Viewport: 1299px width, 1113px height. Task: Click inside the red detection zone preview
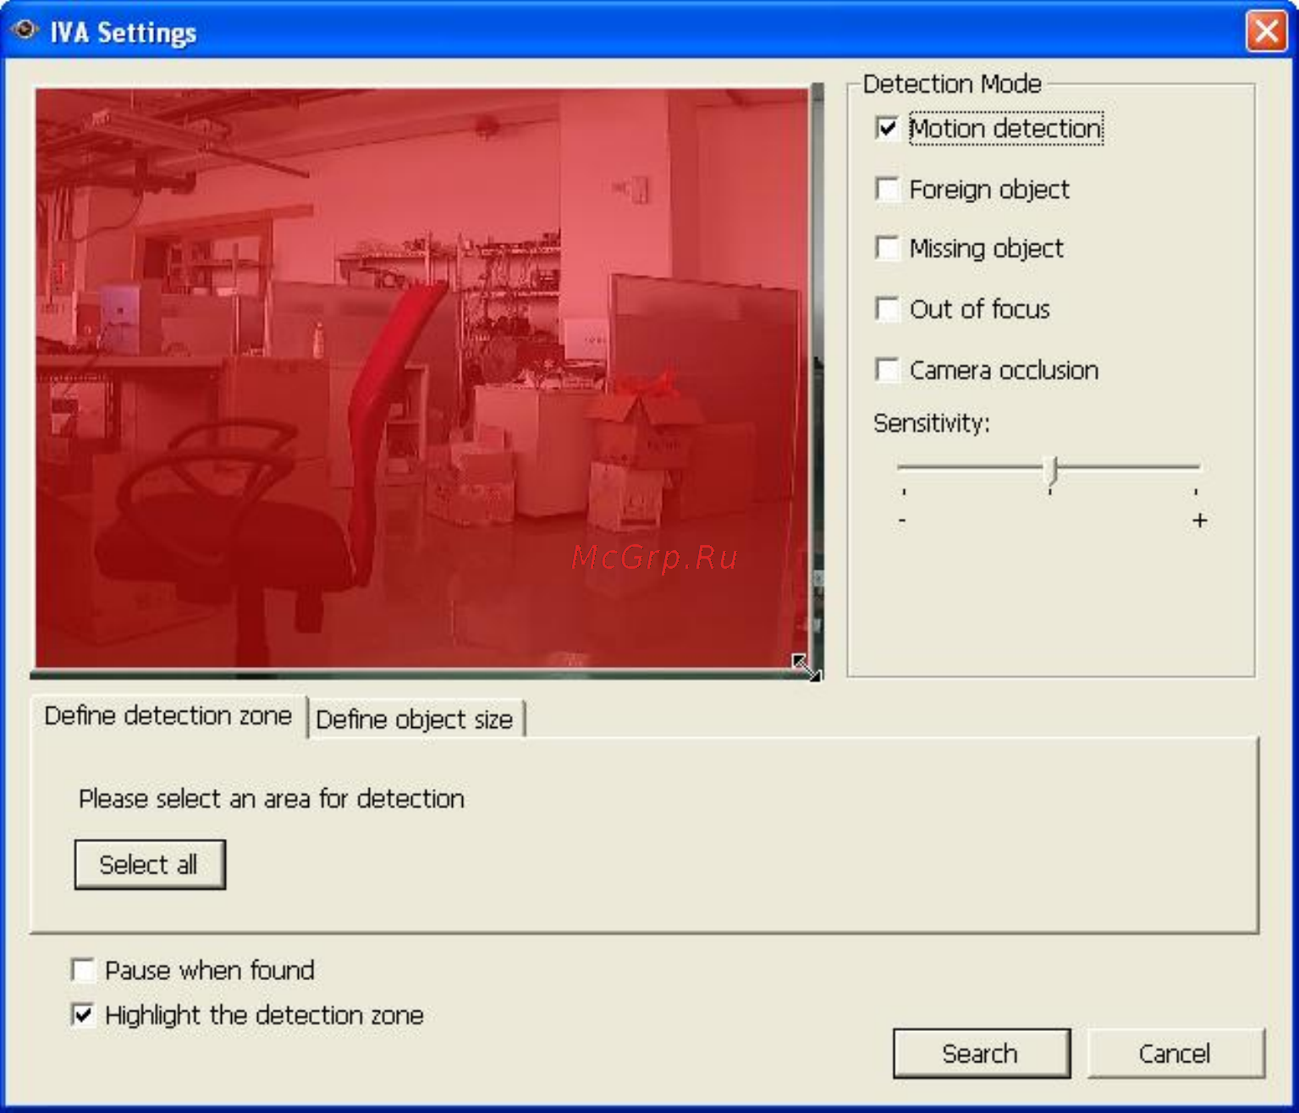(x=421, y=378)
